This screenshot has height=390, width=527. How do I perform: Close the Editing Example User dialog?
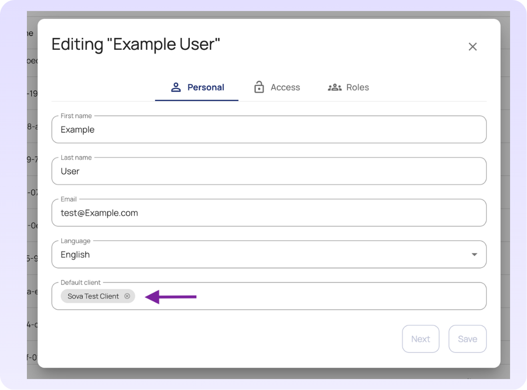pyautogui.click(x=473, y=47)
